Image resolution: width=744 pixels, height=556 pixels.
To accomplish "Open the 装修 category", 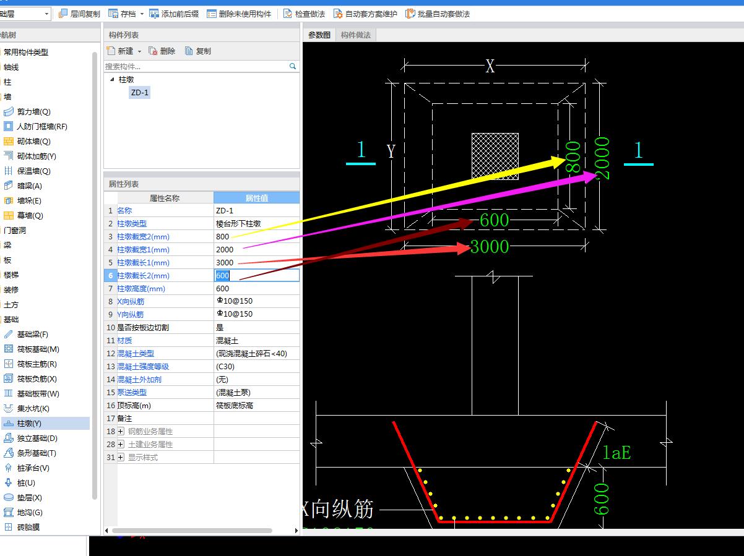I will click(x=11, y=290).
